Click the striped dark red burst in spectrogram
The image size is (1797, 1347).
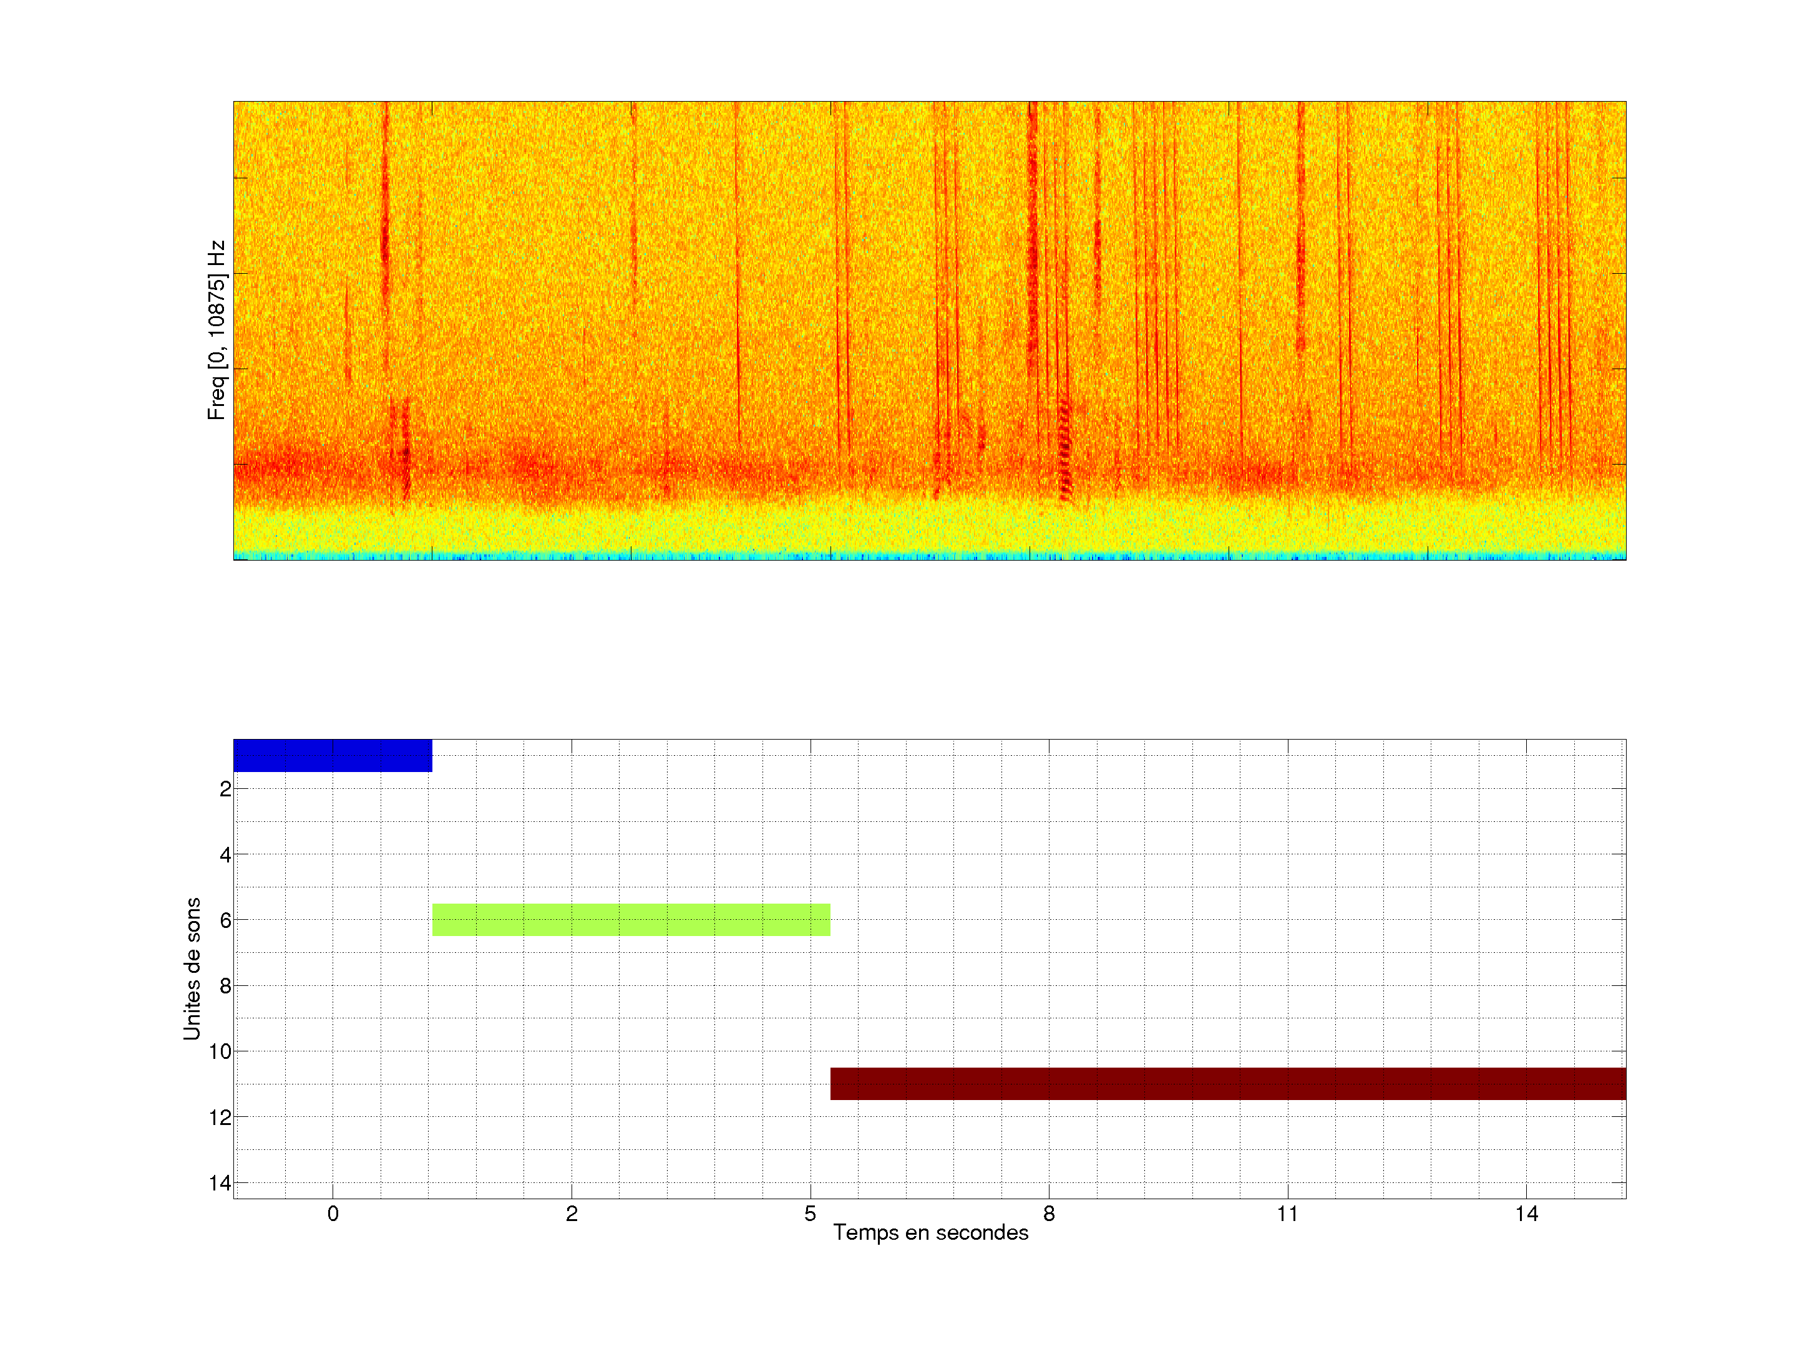coord(1065,448)
